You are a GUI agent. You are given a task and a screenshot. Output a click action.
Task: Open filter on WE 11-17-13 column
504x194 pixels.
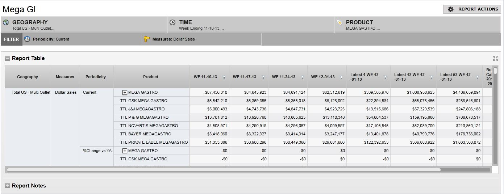coord(263,77)
